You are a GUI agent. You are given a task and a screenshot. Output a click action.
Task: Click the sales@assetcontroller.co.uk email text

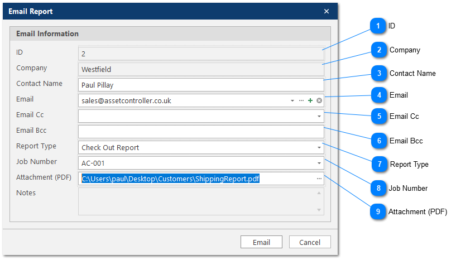[x=126, y=100]
